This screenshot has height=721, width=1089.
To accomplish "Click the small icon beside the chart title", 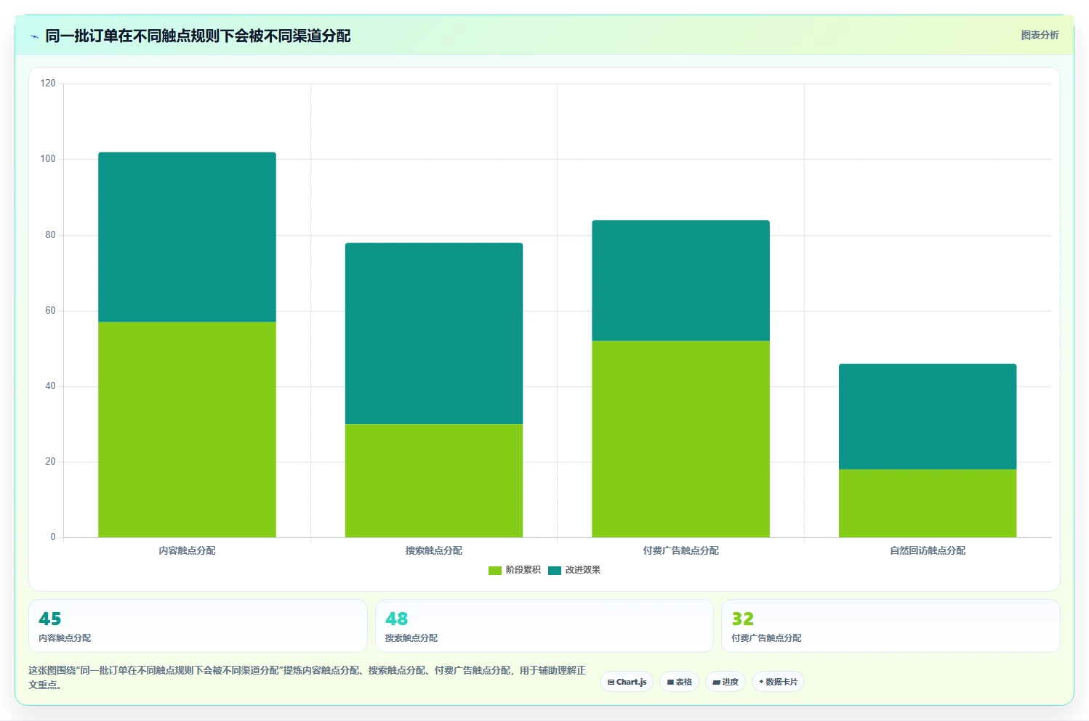I will click(34, 36).
